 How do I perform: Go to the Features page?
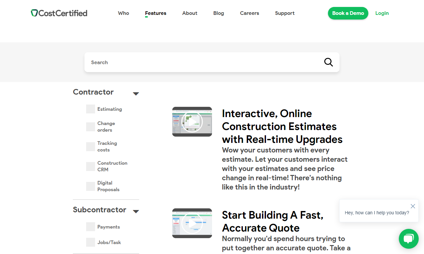click(x=156, y=13)
